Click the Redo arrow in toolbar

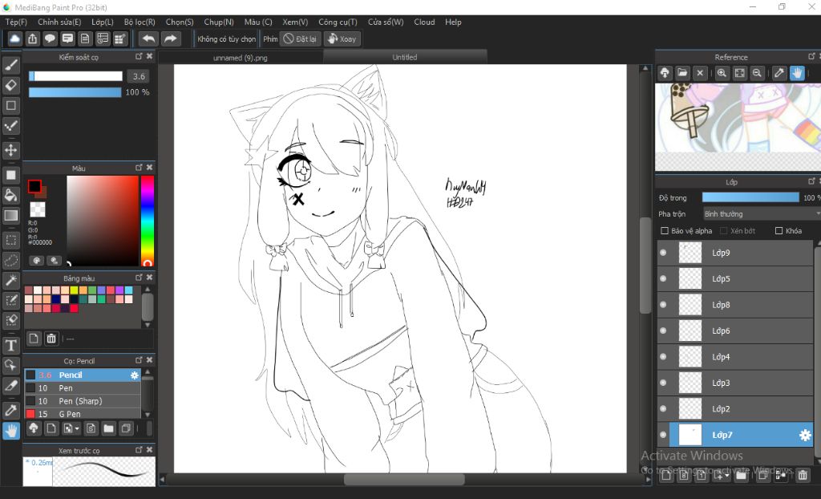point(171,39)
